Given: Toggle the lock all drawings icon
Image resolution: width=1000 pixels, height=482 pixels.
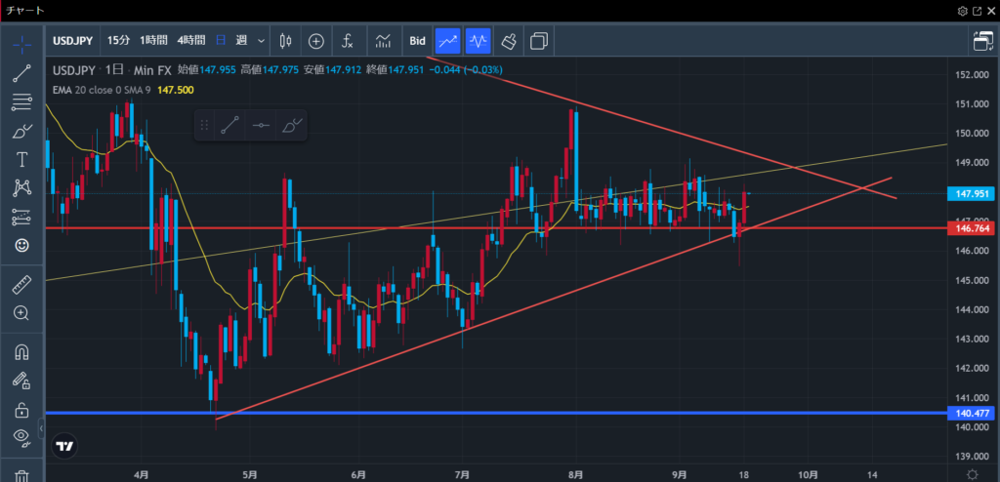Looking at the screenshot, I should (21, 410).
